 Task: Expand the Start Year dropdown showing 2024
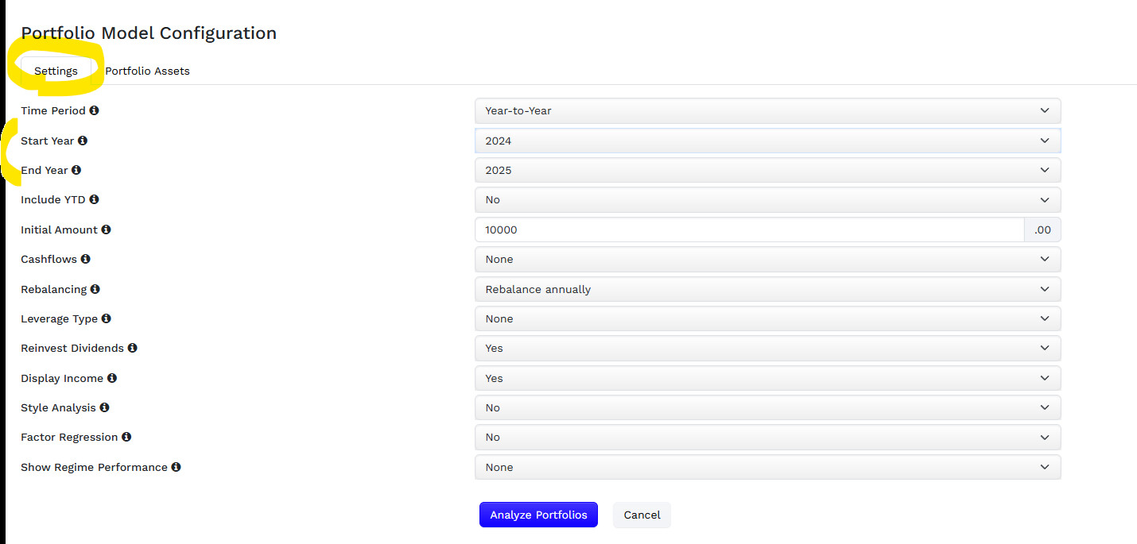click(767, 141)
